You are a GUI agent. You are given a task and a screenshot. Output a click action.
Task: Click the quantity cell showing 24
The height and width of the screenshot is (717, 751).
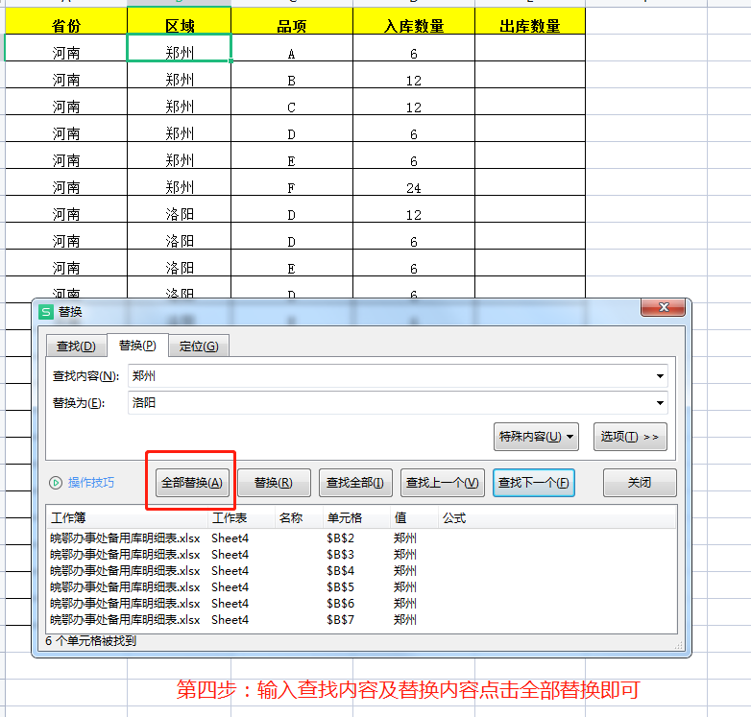pos(414,181)
